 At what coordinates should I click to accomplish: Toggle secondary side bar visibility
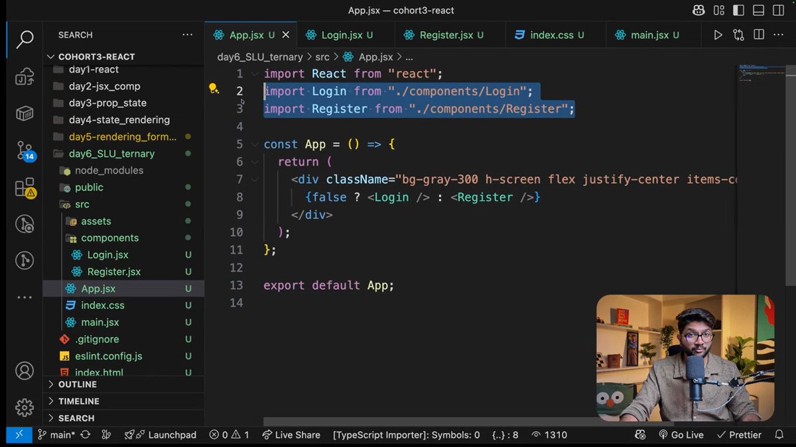(779, 11)
